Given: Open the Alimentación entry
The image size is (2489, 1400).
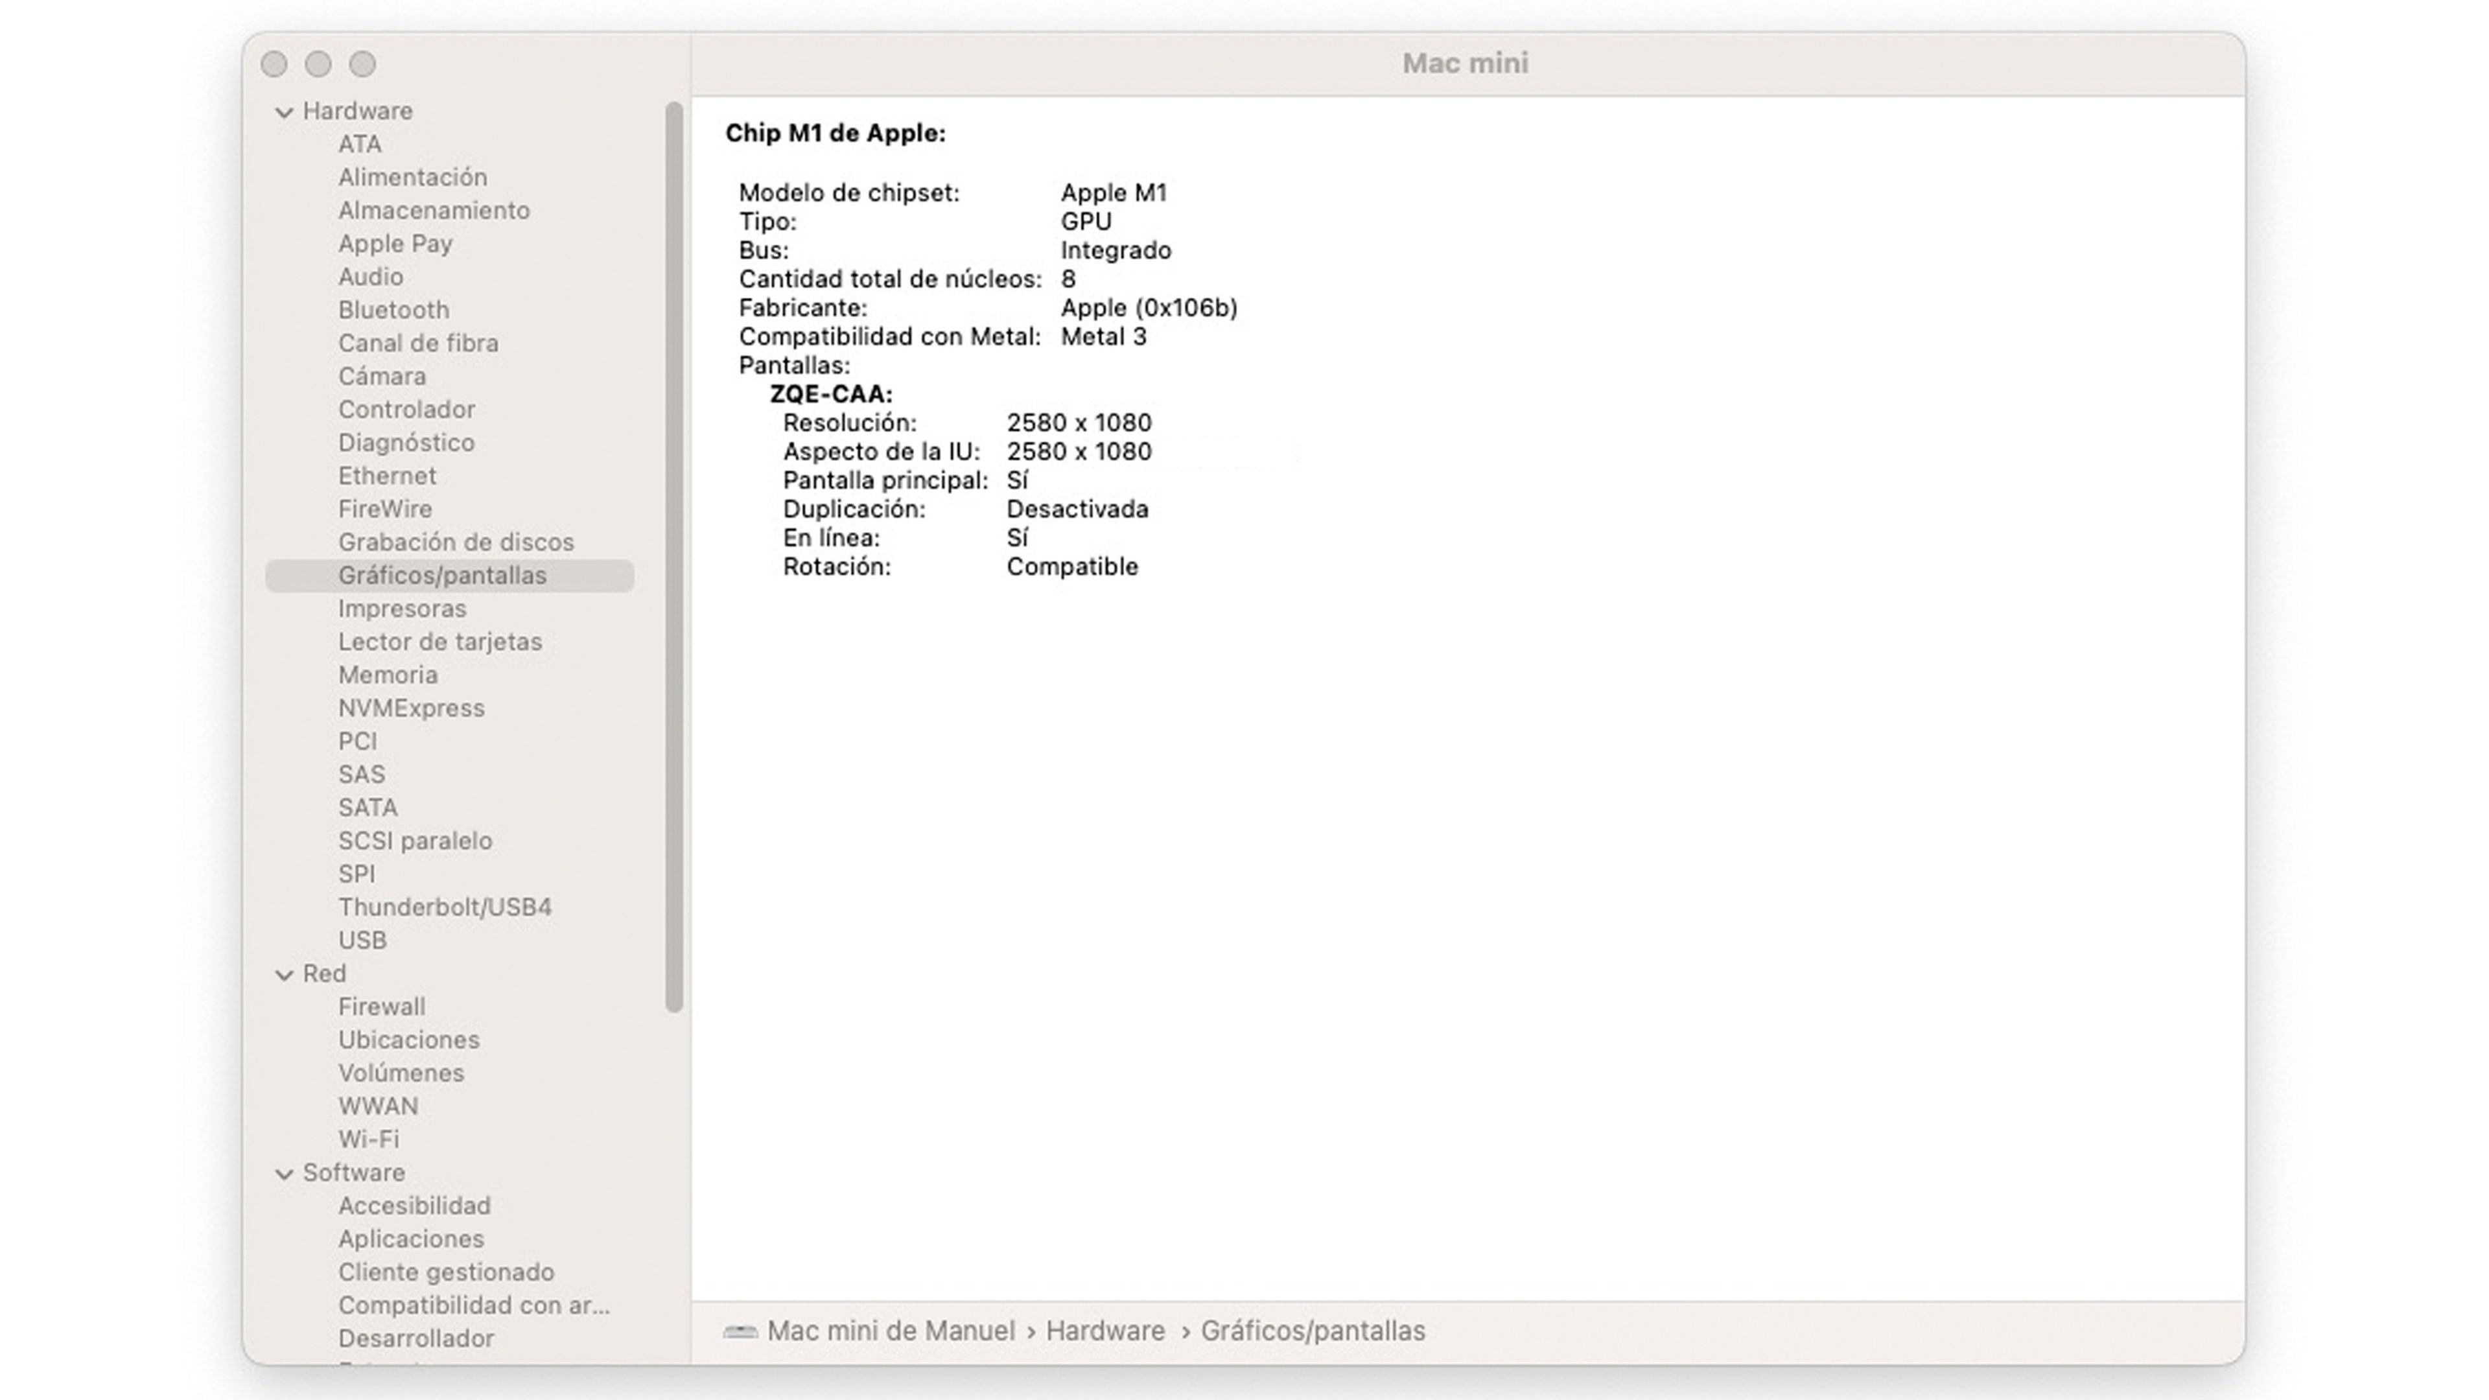Looking at the screenshot, I should (413, 177).
